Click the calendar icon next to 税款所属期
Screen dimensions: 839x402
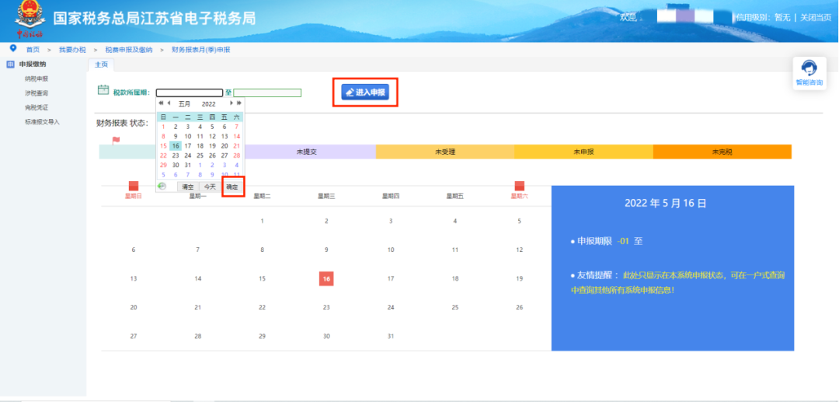click(x=103, y=90)
